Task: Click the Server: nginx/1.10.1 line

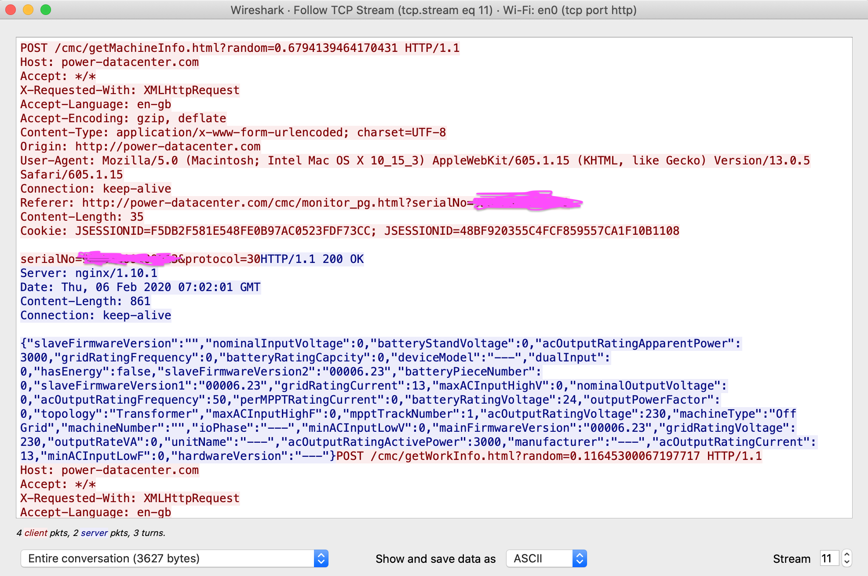Action: (x=89, y=273)
